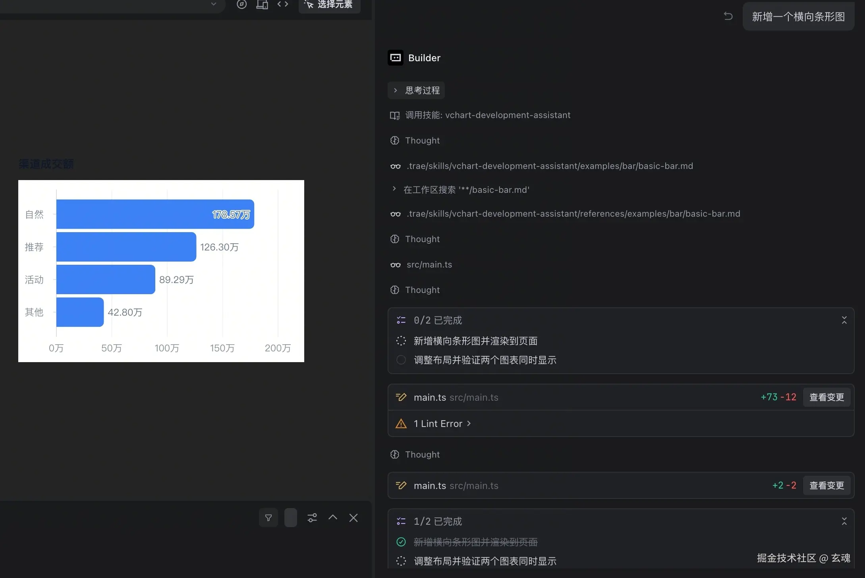This screenshot has height=578, width=865.
Task: Click the undo arrow beside the chat message
Action: coord(728,16)
